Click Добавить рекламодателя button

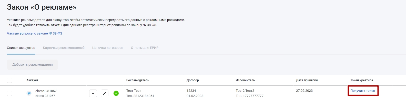(x=32, y=65)
